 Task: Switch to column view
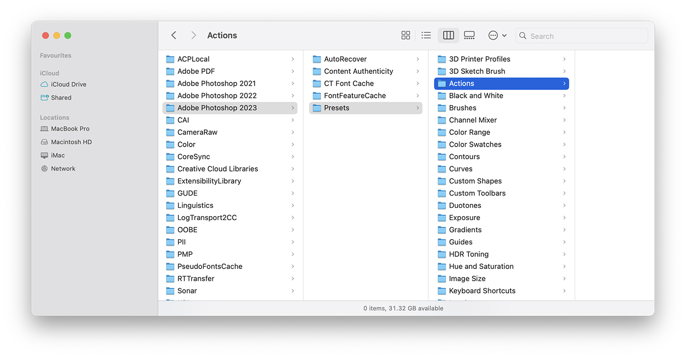[448, 35]
